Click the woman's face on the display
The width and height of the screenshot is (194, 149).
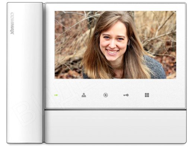(113, 42)
